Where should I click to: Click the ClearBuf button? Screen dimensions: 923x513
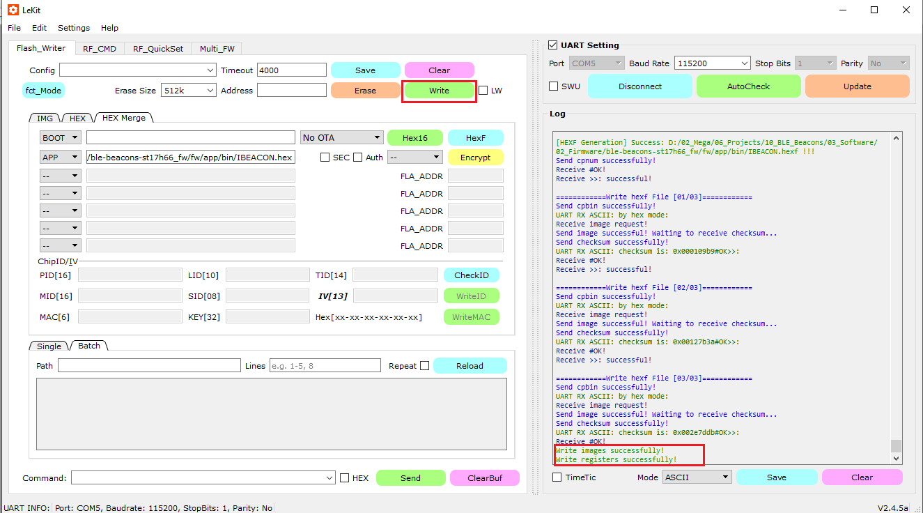(484, 478)
